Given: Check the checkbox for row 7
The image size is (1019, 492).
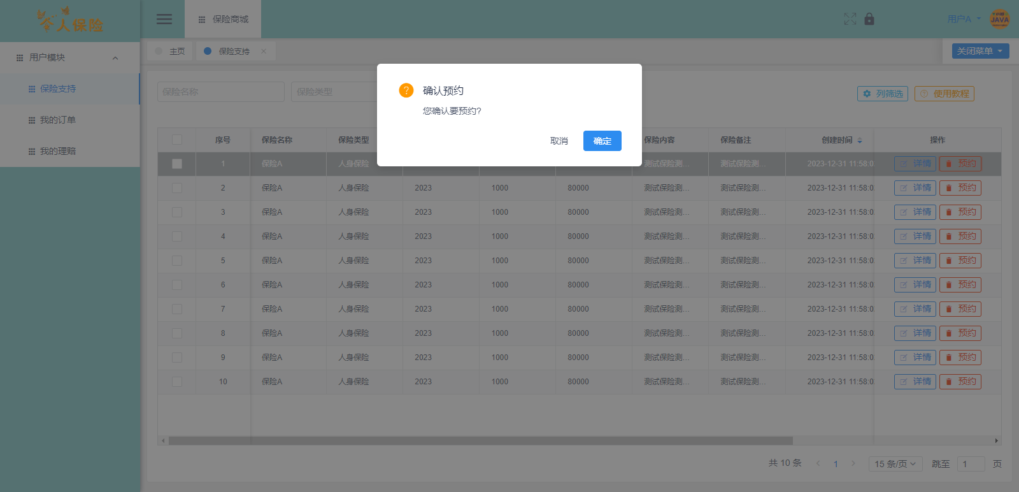Looking at the screenshot, I should (177, 309).
